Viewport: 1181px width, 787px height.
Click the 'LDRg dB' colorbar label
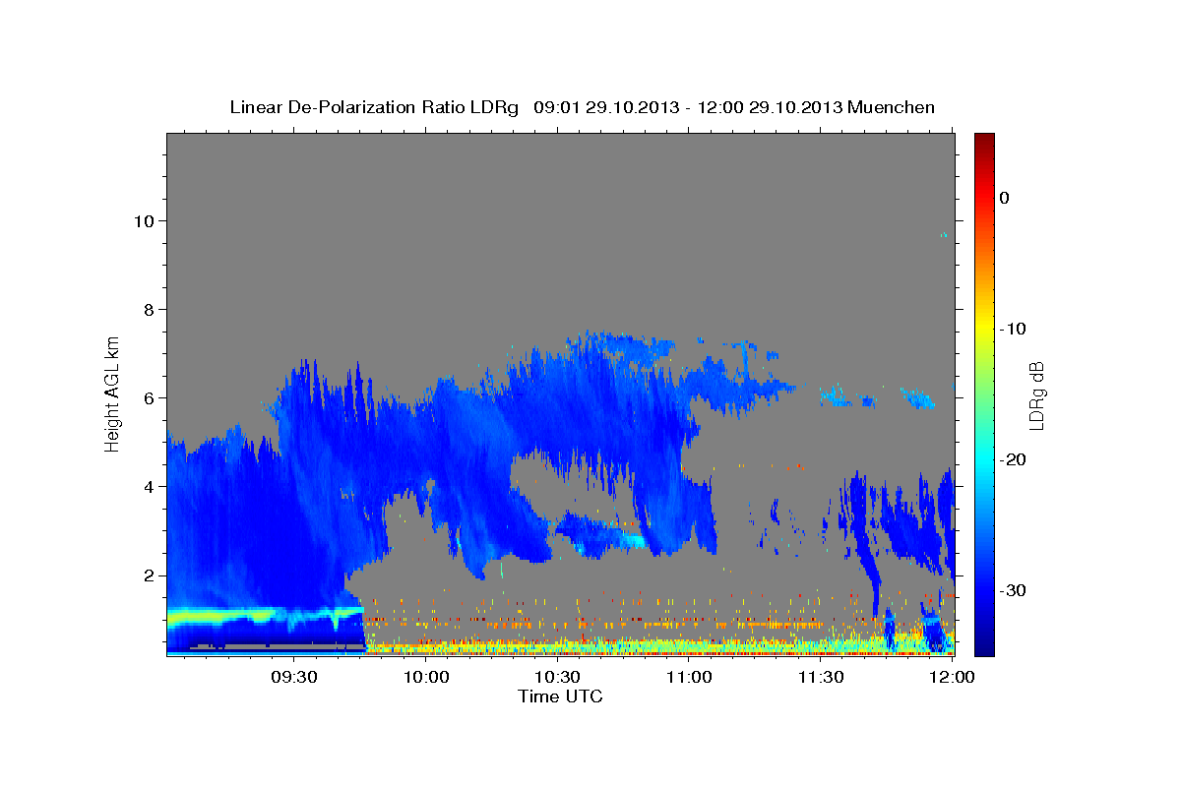(1036, 395)
